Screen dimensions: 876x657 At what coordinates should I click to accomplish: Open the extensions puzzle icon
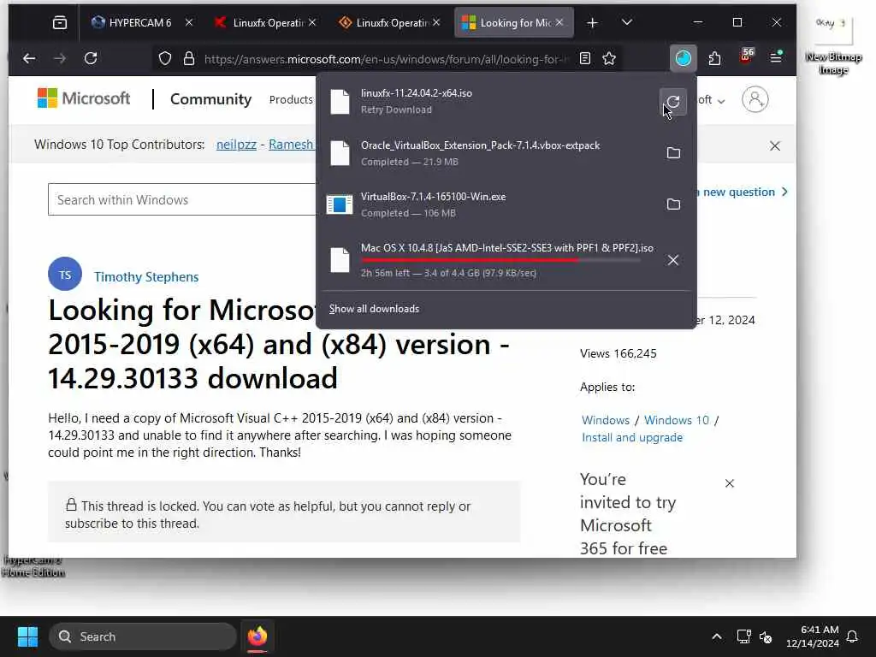point(714,58)
